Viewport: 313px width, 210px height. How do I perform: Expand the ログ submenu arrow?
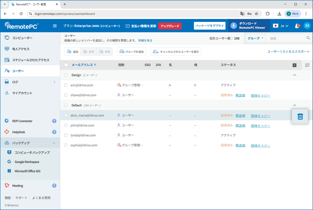tap(54, 82)
